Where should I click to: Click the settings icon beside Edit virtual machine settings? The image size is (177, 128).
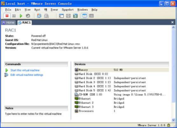[6, 75]
